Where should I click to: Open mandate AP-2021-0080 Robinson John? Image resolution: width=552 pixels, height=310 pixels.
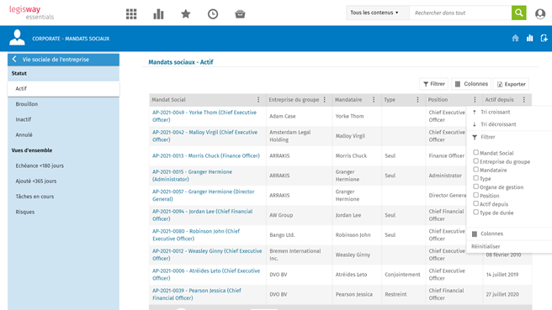196,234
